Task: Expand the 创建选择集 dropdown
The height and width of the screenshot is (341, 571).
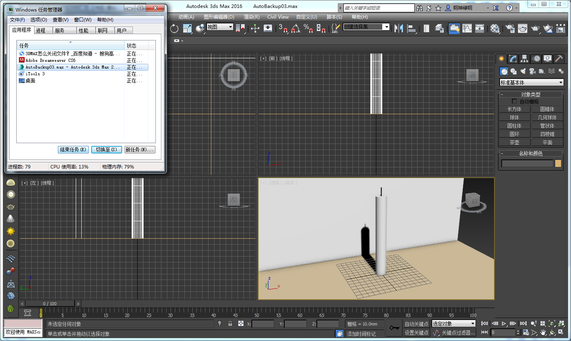Action: [x=386, y=27]
